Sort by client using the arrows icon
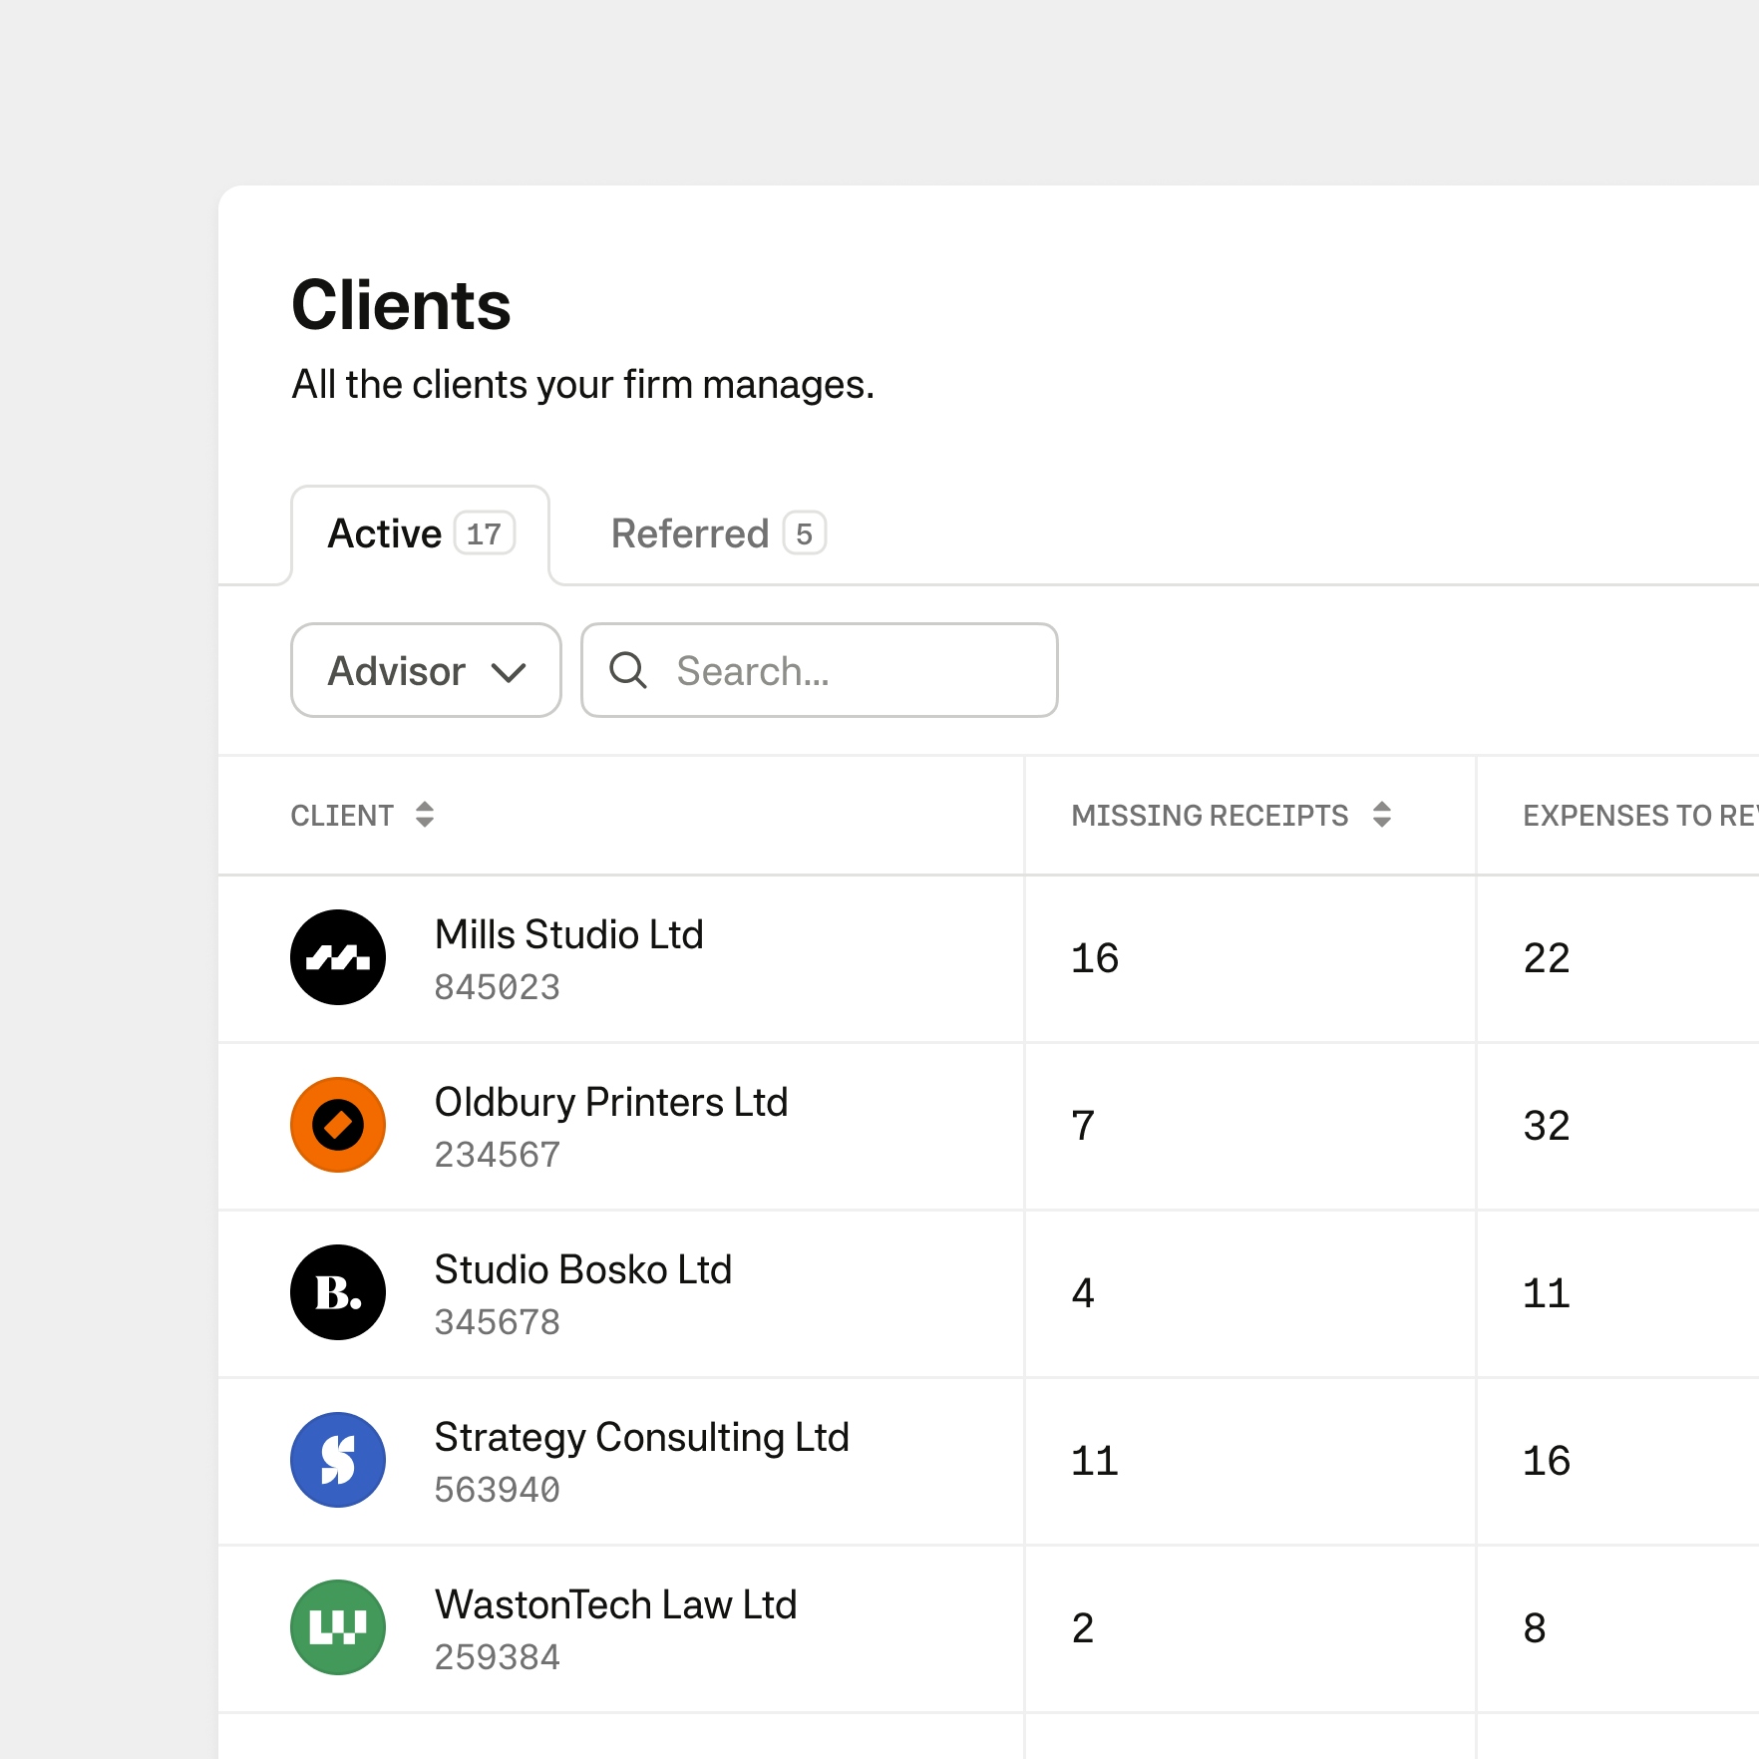The width and height of the screenshot is (1759, 1759). coord(425,815)
